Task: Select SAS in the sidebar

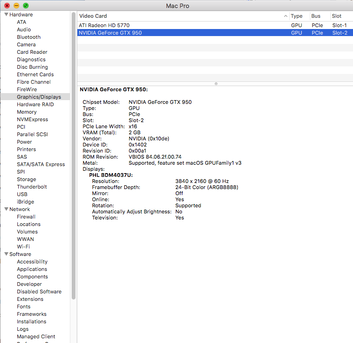Action: (x=22, y=157)
